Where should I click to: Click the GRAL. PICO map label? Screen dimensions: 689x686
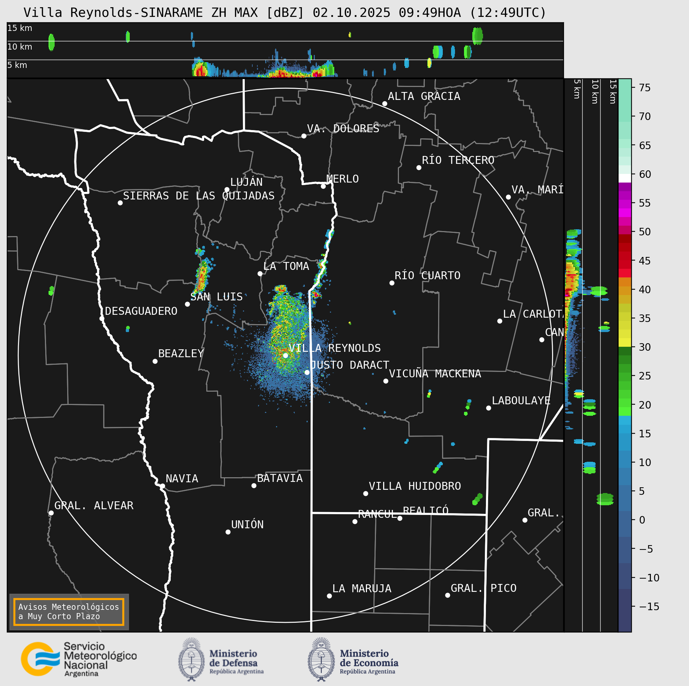click(x=483, y=588)
